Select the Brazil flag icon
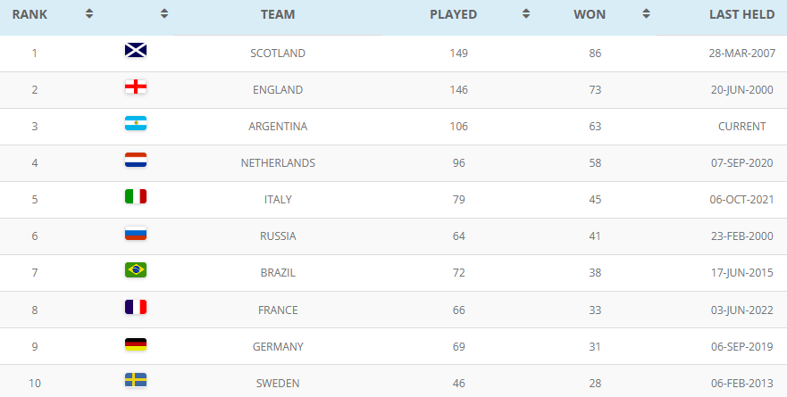Image resolution: width=787 pixels, height=397 pixels. coord(136,269)
